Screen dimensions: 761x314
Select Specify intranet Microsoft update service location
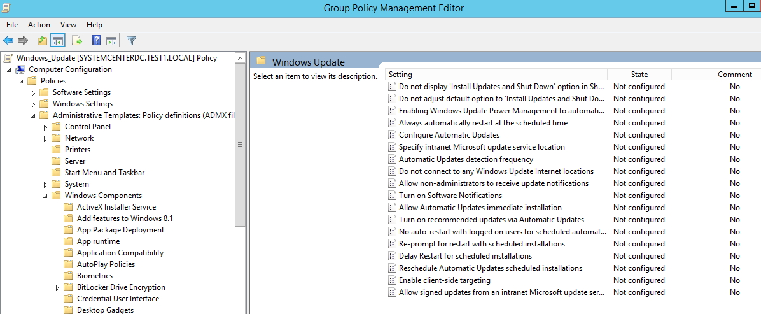[482, 146]
